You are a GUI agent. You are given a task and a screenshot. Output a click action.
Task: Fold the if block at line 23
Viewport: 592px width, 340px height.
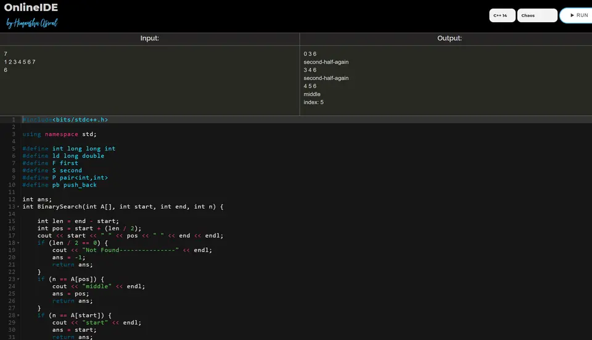tap(18, 279)
